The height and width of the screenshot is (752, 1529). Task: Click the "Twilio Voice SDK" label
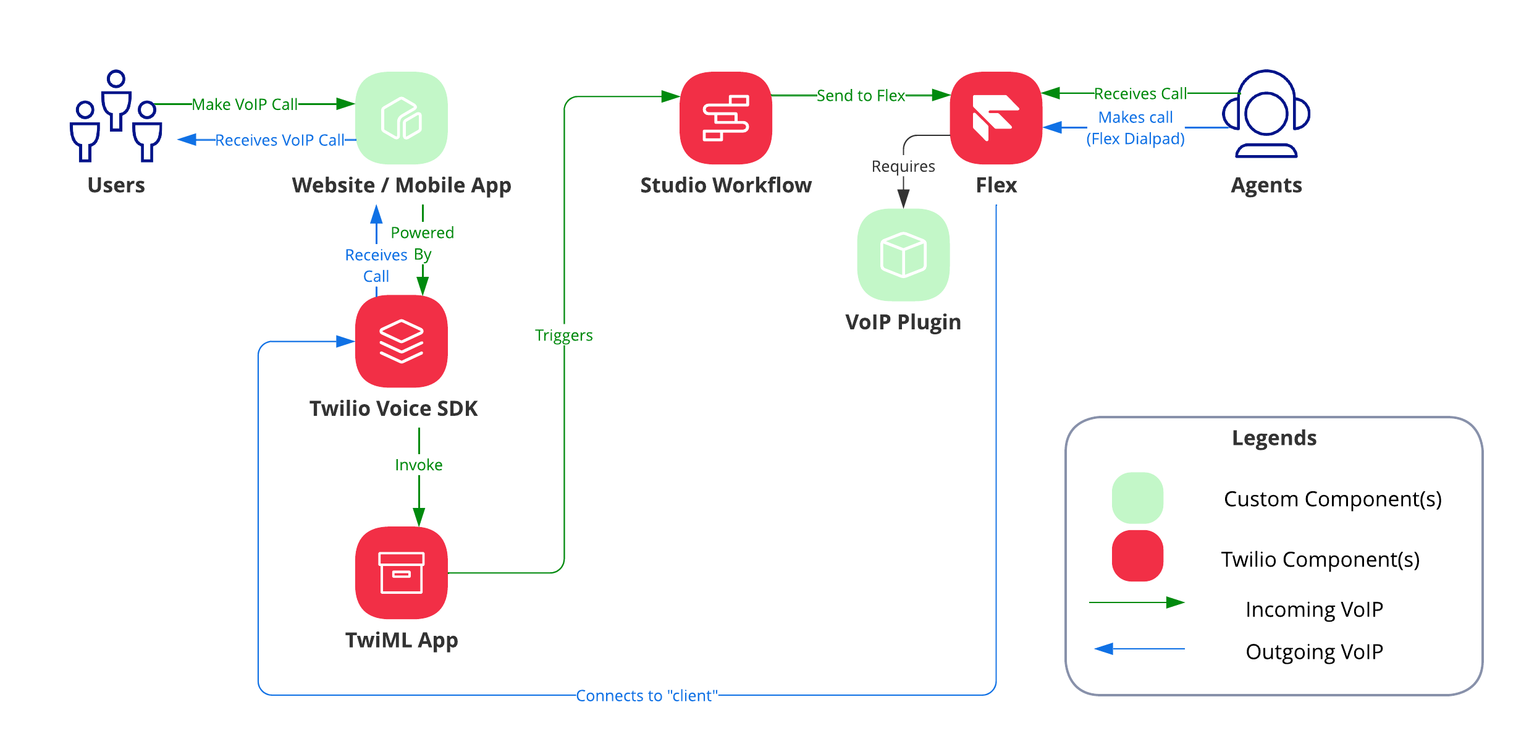[394, 408]
